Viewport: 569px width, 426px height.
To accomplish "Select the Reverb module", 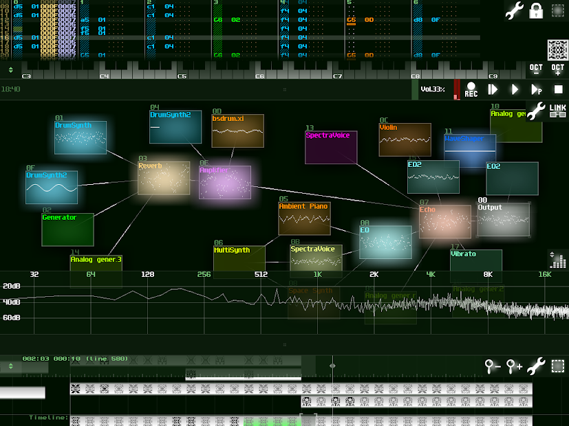I will (x=164, y=178).
